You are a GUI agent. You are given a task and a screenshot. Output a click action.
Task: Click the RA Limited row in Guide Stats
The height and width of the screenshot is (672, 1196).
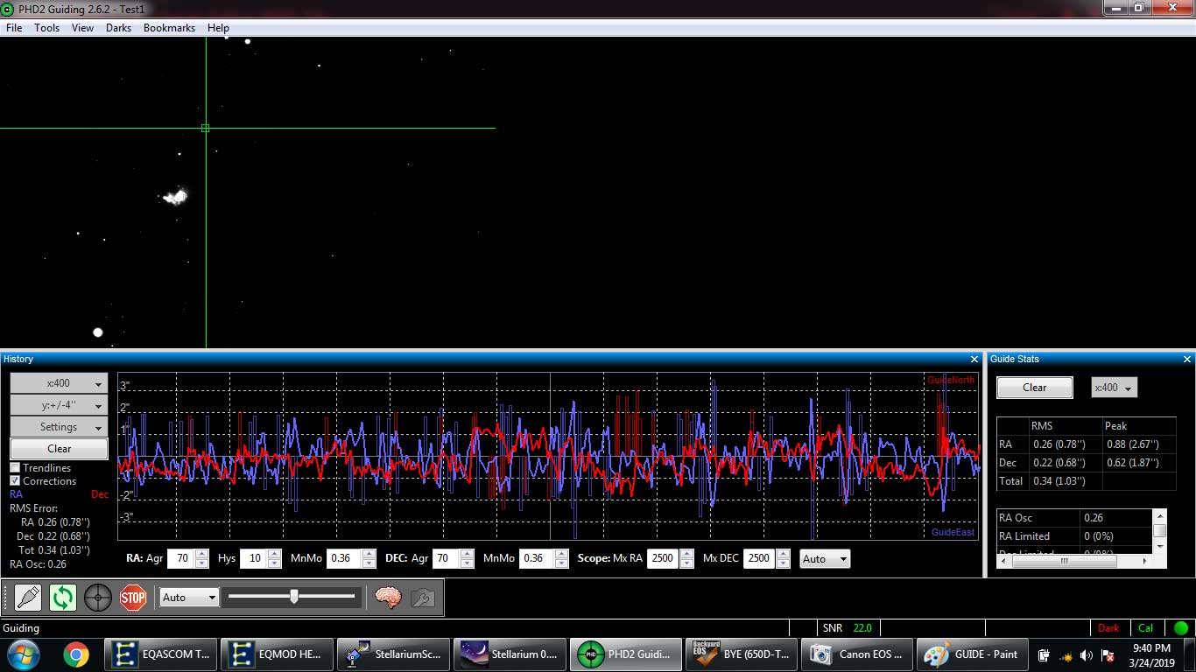[x=1074, y=536]
